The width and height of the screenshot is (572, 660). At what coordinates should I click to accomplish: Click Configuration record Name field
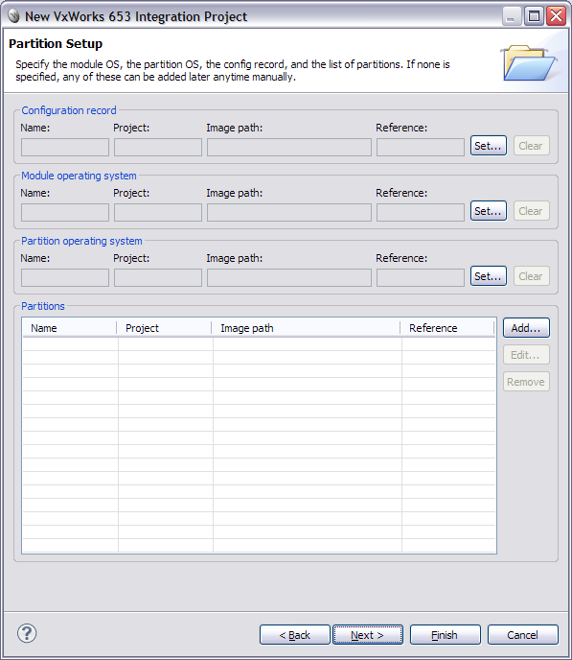pos(65,148)
